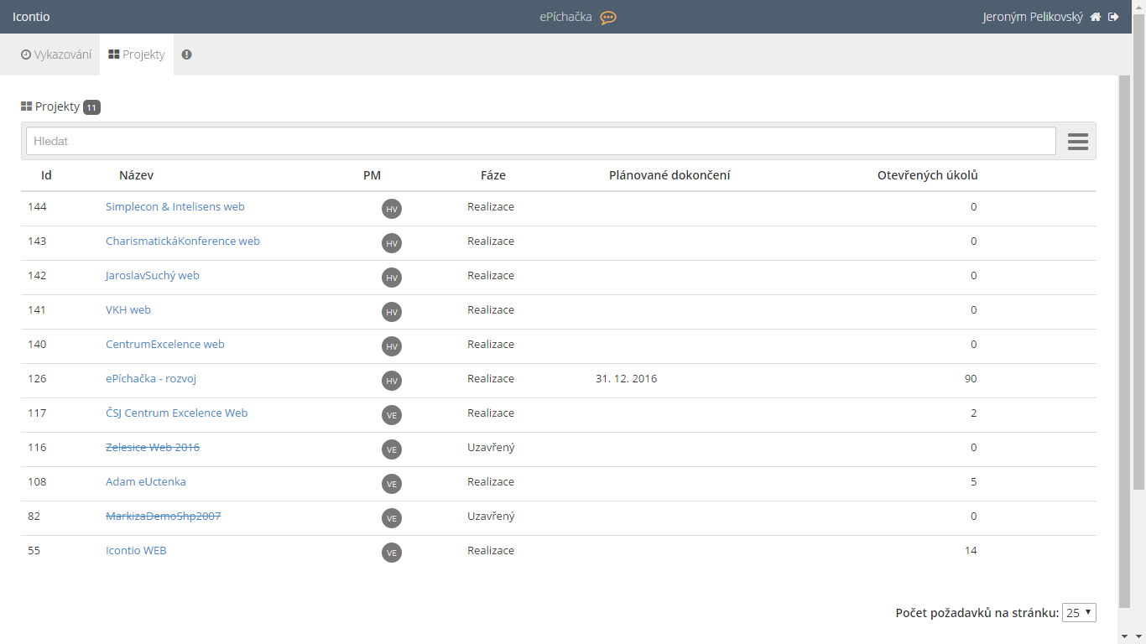Open Simplecon & Intelisens web project
1146x644 pixels.
point(175,206)
